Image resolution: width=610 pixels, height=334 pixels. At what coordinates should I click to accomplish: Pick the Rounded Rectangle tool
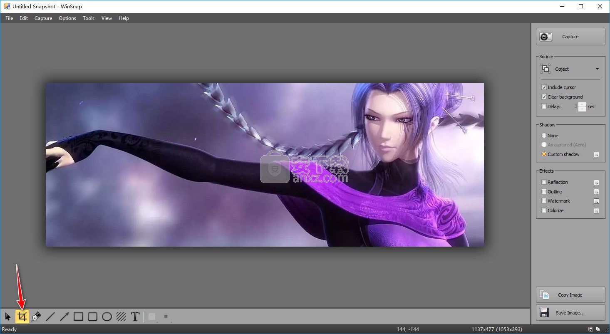pyautogui.click(x=93, y=317)
